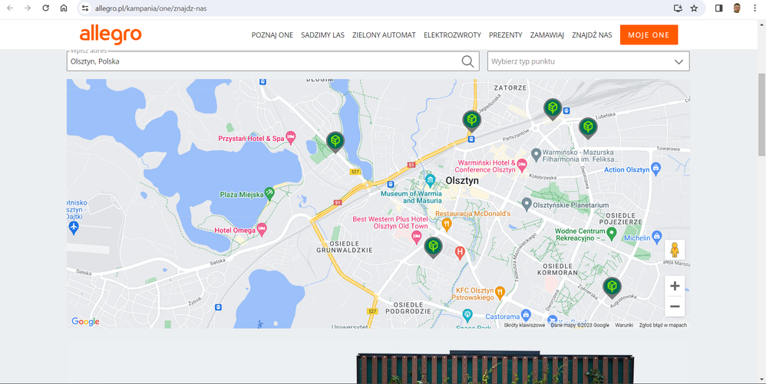Open POZNAJ ONE menu item

tap(272, 35)
